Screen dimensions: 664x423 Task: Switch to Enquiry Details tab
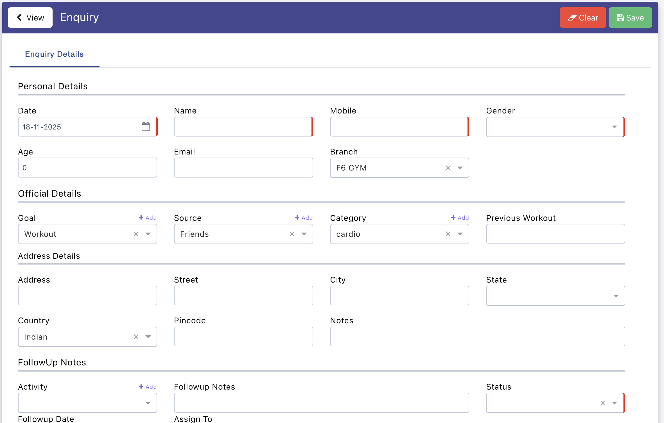tap(54, 54)
